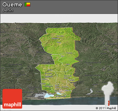Image resolution: width=118 pixels, height=111 pixels.
Task: Click the 'Dangbo' commune label
Action: coord(49,86)
